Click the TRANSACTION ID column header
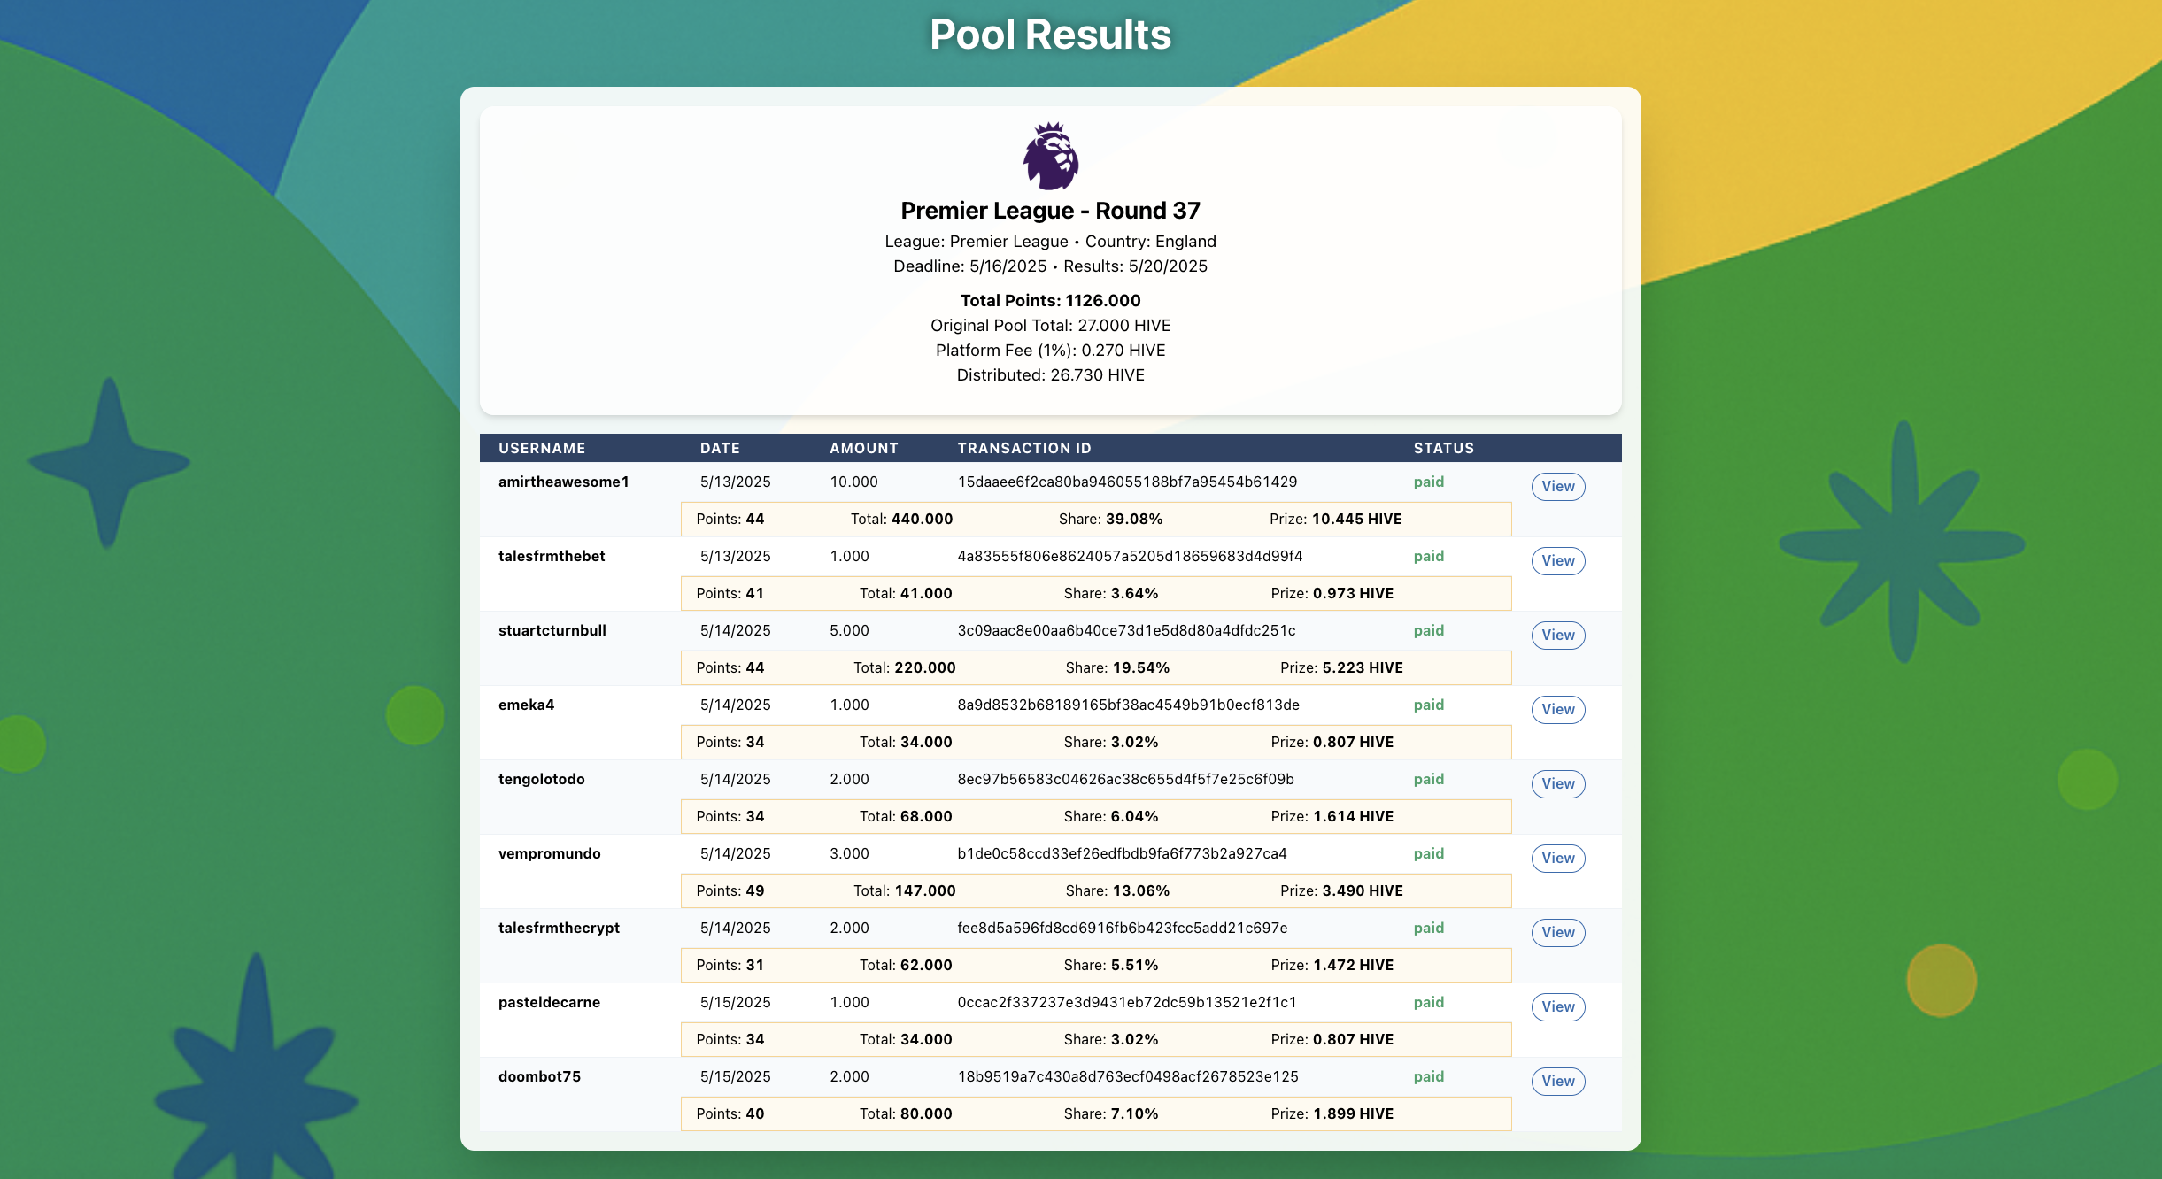This screenshot has width=2162, height=1179. click(x=1024, y=448)
